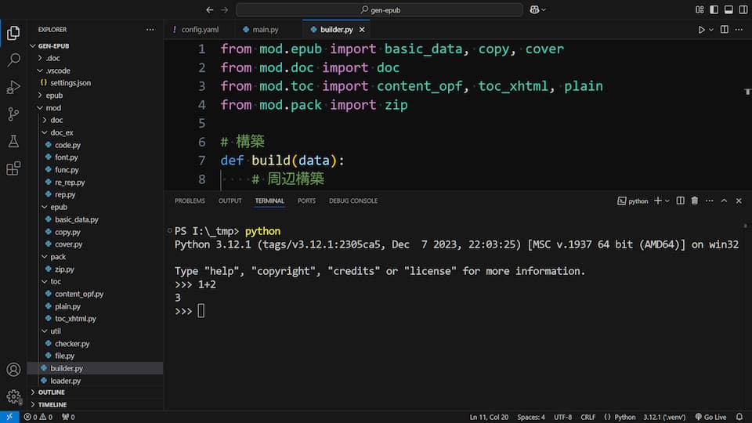Maximize the panel size chevron

pos(724,201)
